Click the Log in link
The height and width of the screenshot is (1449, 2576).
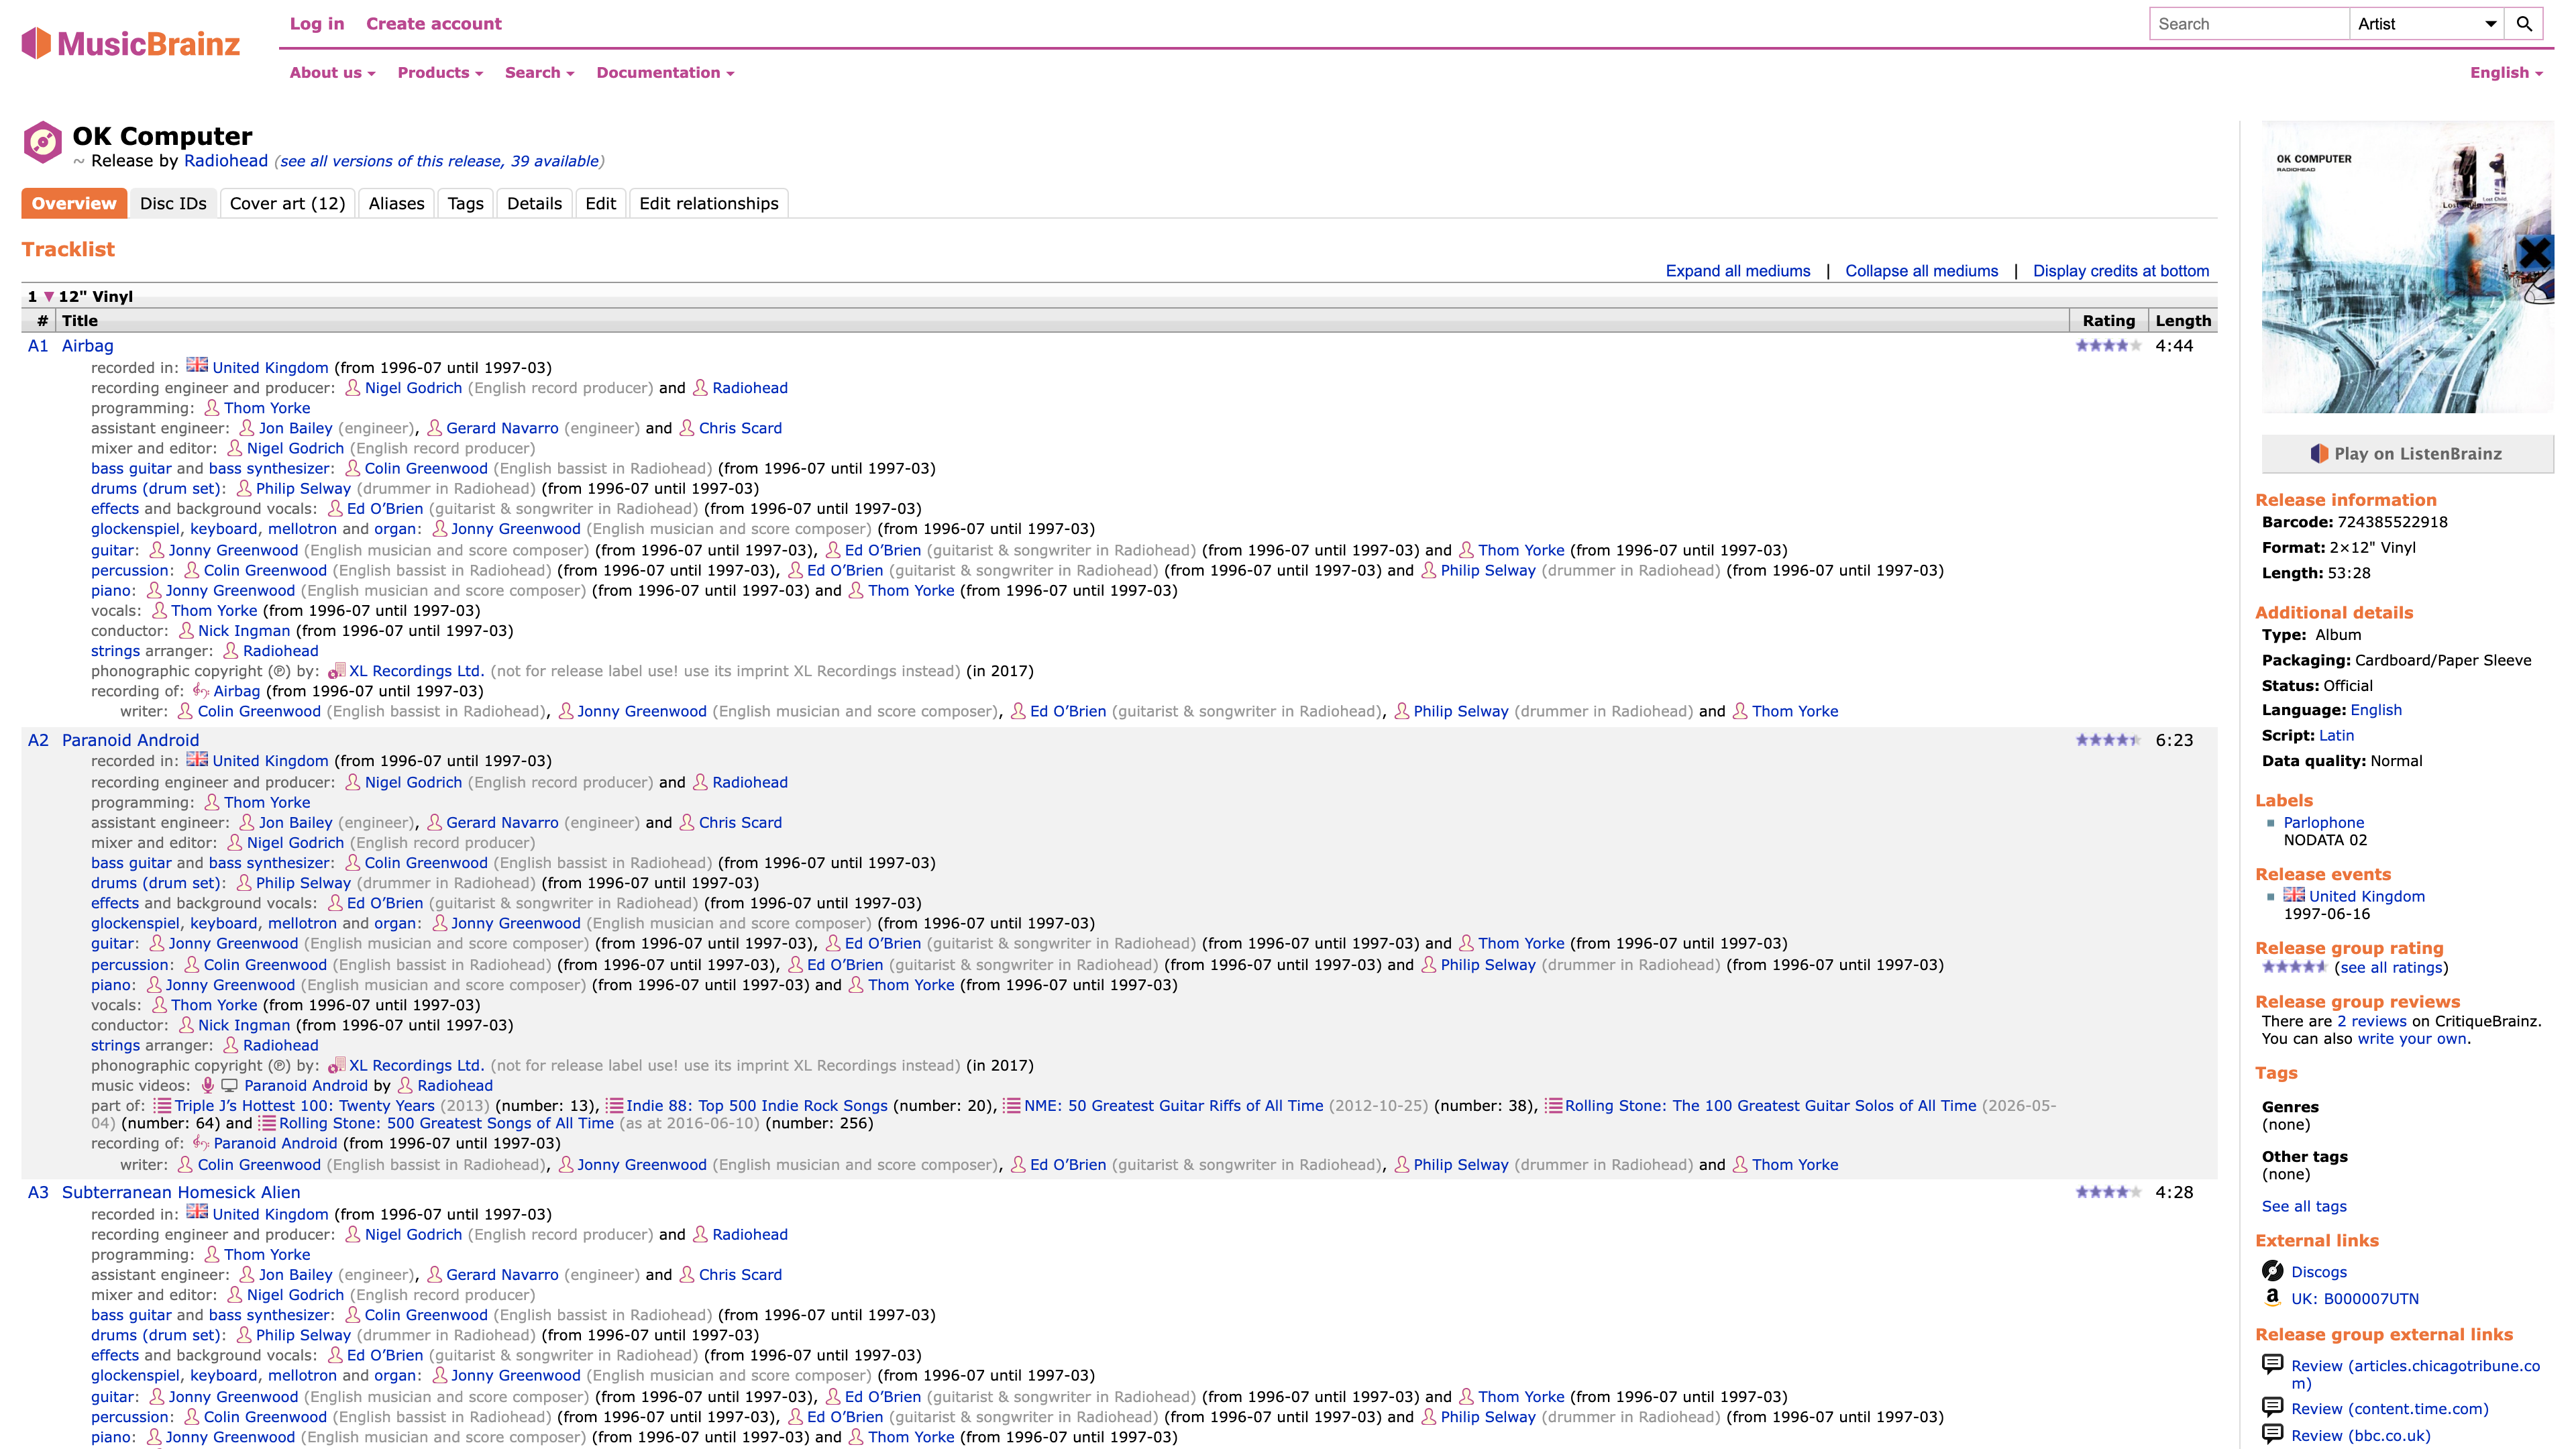point(317,24)
